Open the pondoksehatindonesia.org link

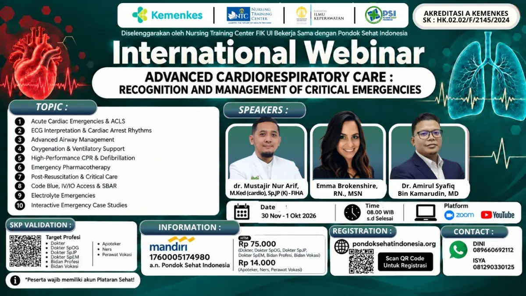click(394, 244)
